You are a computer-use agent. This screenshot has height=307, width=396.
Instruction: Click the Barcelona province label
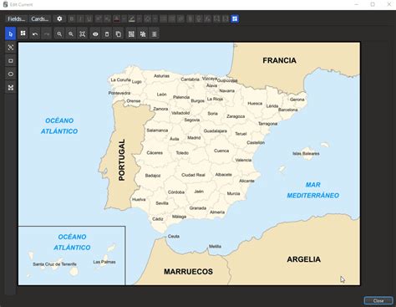[288, 110]
